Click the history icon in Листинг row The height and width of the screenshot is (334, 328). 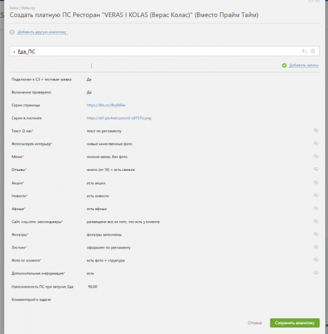pos(316,247)
